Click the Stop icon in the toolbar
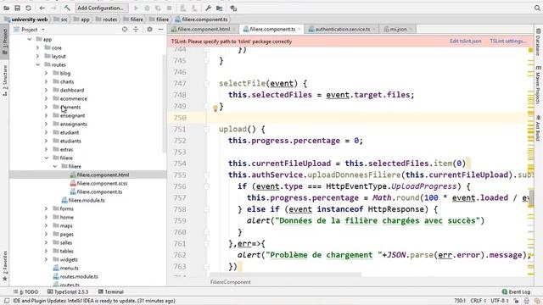The width and height of the screenshot is (543, 305). (170, 8)
